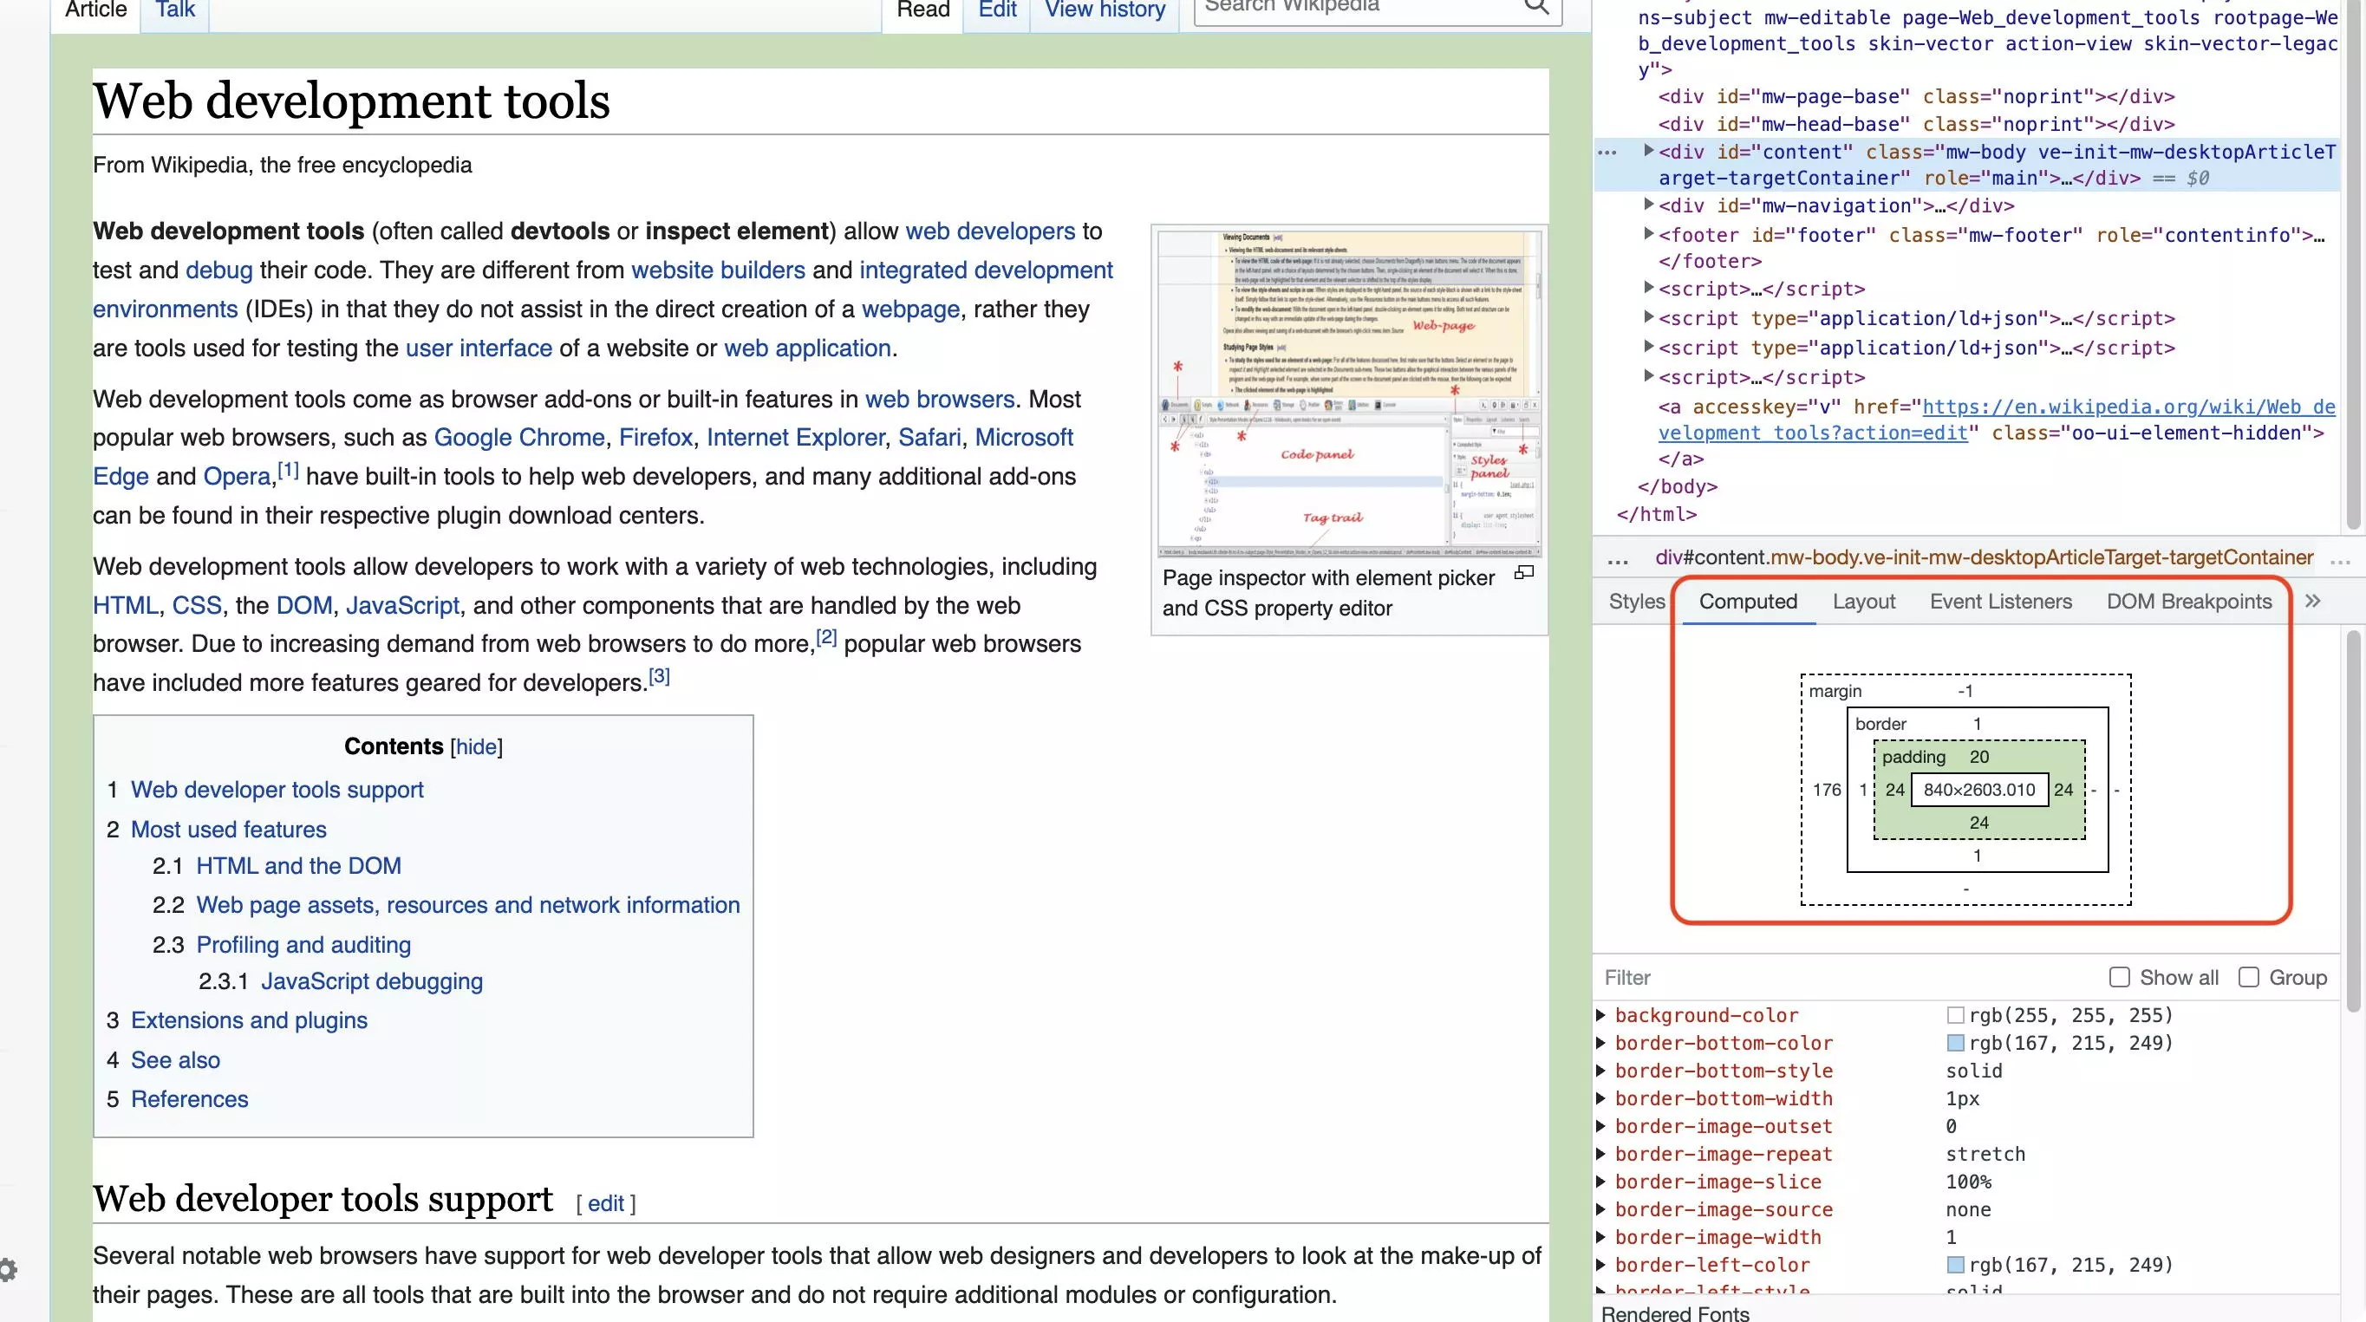This screenshot has width=2366, height=1322.
Task: Click the Layout panel tab
Action: [x=1864, y=601]
